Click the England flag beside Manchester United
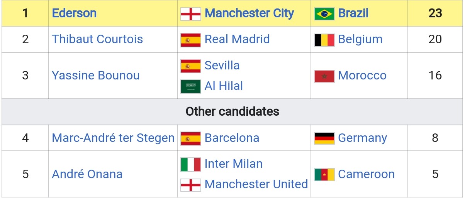Viewport: 465px width, 199px height. pyautogui.click(x=191, y=184)
